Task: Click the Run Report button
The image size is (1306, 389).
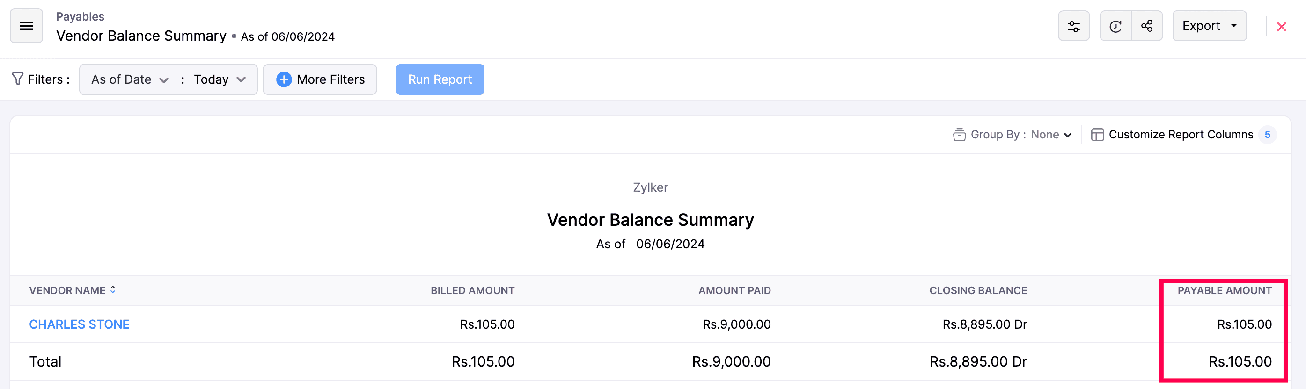Action: point(440,79)
